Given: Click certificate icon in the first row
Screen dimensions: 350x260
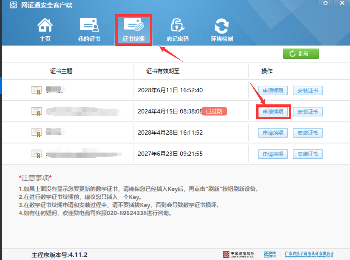Looking at the screenshot, I should 36,90.
